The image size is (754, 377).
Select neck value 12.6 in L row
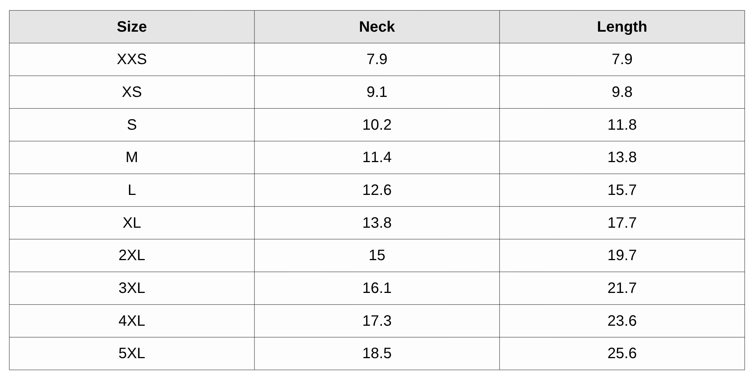377,190
